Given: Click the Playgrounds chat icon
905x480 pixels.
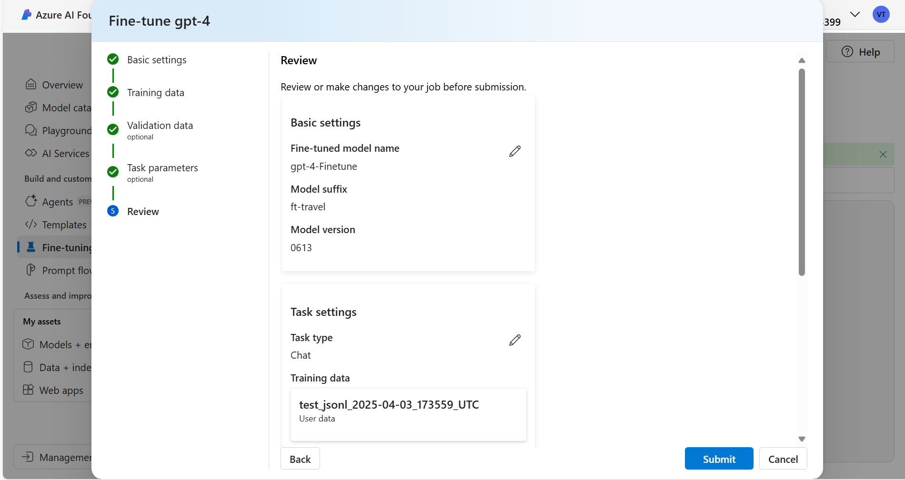Looking at the screenshot, I should (31, 130).
